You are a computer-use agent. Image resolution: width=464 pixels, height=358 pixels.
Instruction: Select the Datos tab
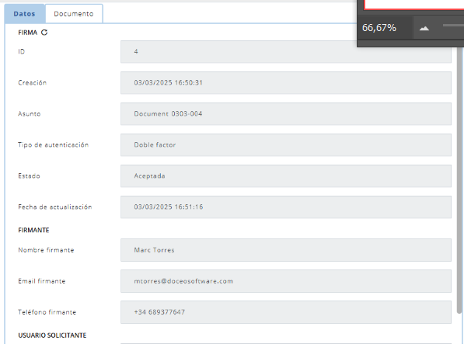tap(25, 14)
